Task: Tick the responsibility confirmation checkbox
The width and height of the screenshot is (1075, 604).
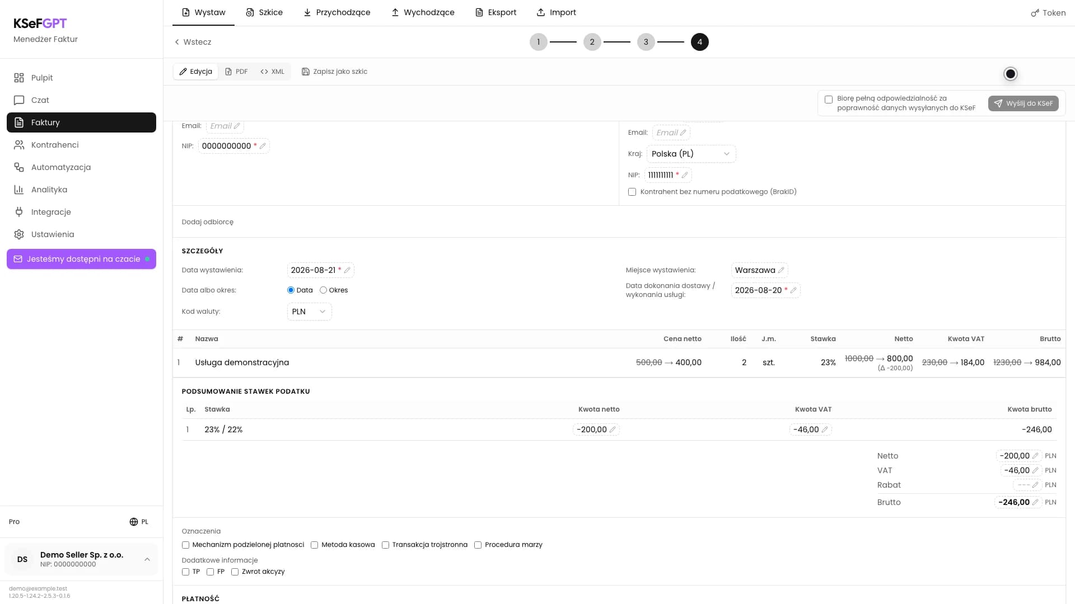Action: pyautogui.click(x=829, y=100)
